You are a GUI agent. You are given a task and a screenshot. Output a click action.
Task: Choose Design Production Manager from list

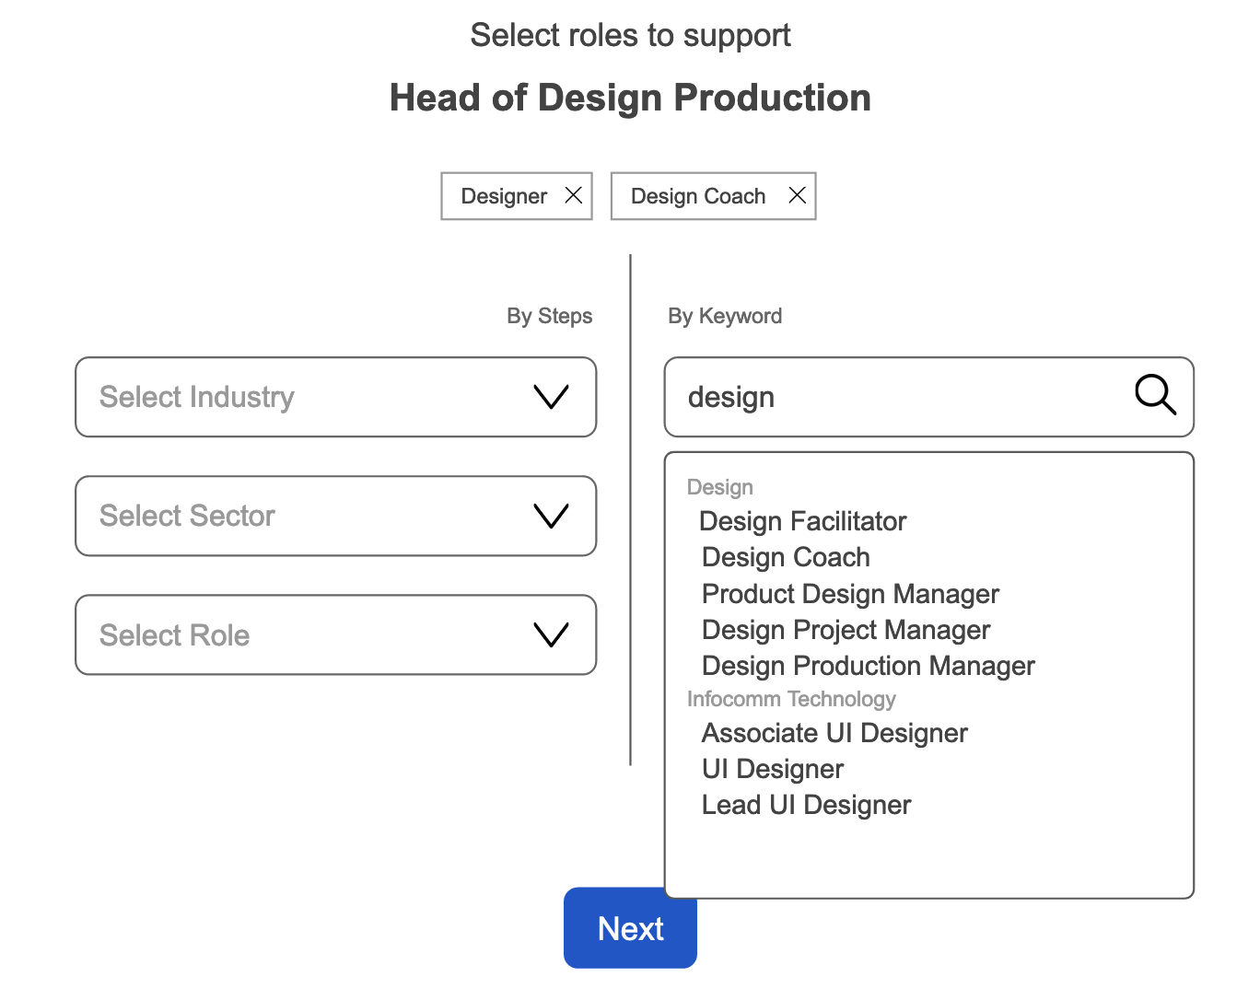(x=868, y=666)
